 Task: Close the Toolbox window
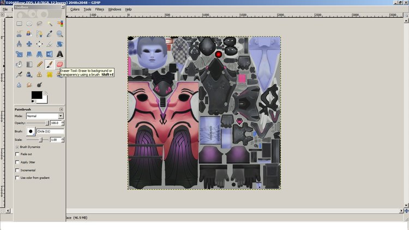click(x=63, y=7)
